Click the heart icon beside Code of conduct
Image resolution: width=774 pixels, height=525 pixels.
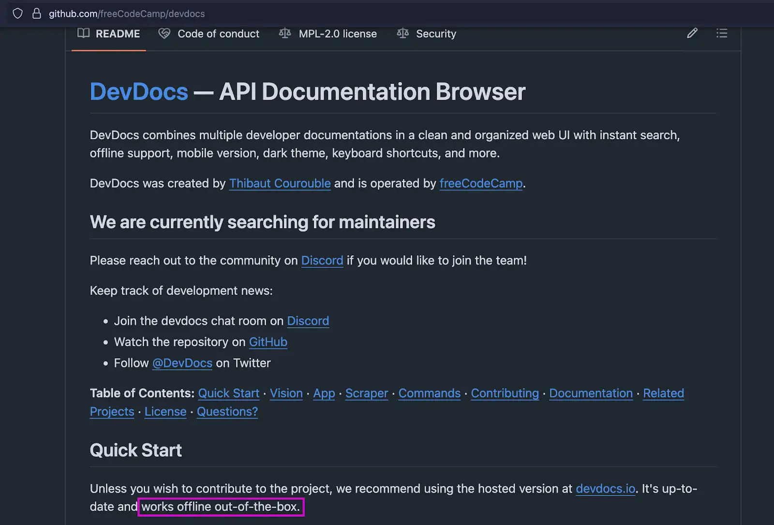click(x=164, y=33)
